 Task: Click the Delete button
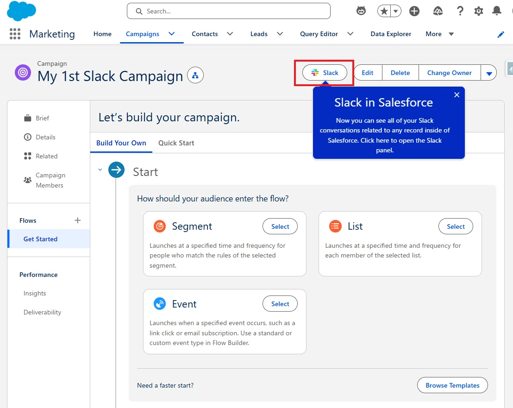[400, 73]
